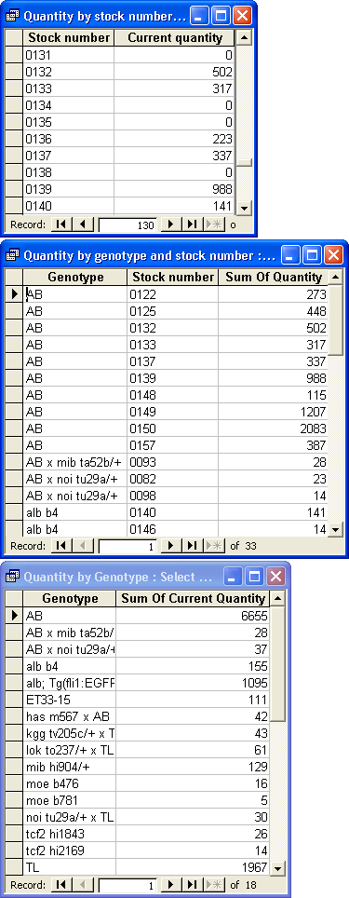Click tcf2 hi2169 genotype cell
Screen dimensions: 349x898
coord(70,850)
